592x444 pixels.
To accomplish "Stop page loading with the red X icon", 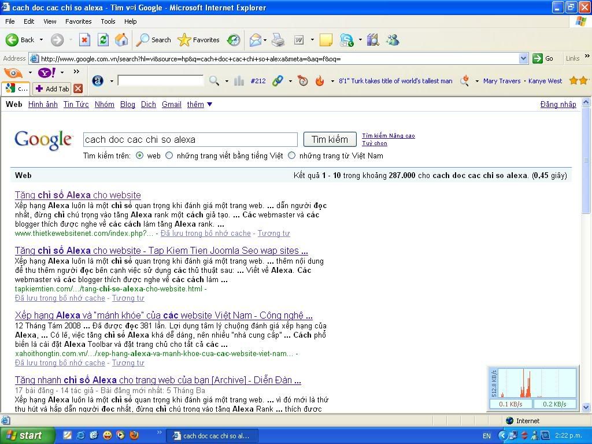I will click(x=84, y=40).
